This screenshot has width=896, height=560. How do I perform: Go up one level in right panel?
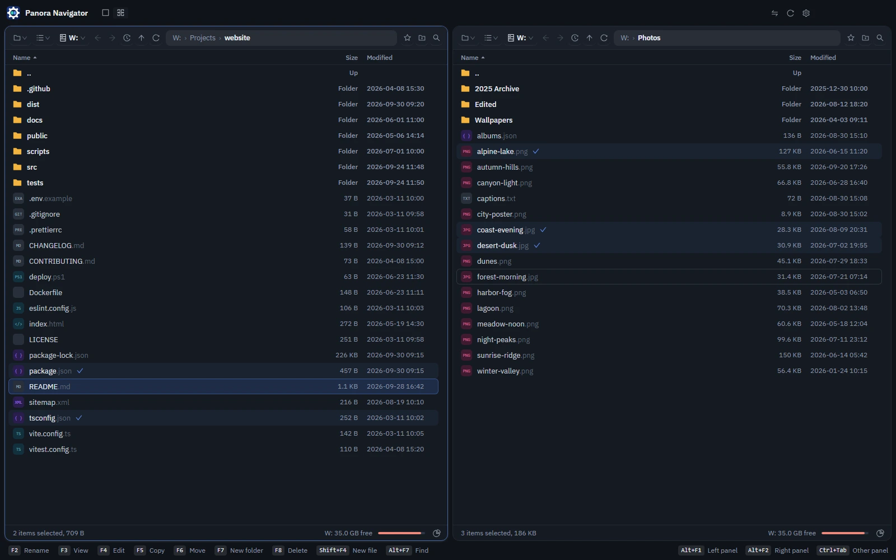pyautogui.click(x=589, y=38)
